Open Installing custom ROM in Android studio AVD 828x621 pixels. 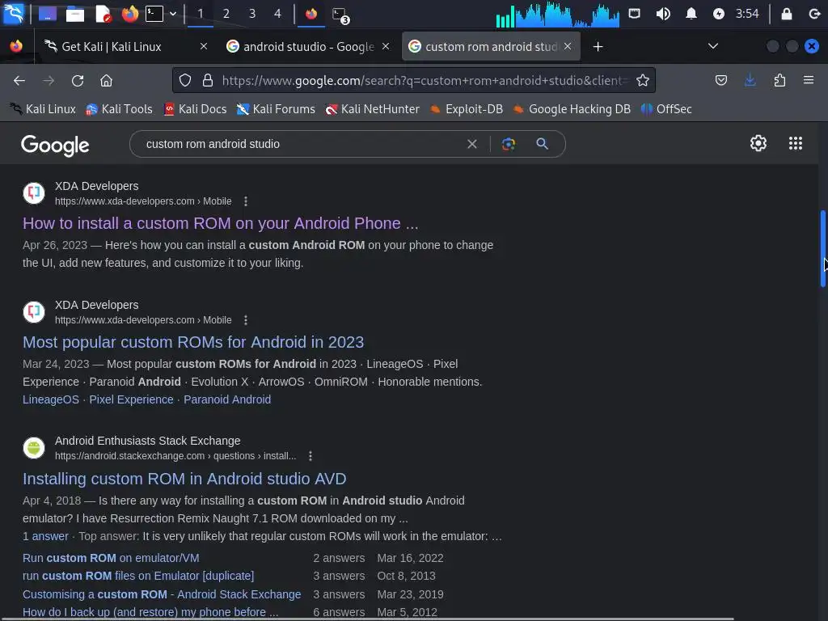[x=184, y=479]
